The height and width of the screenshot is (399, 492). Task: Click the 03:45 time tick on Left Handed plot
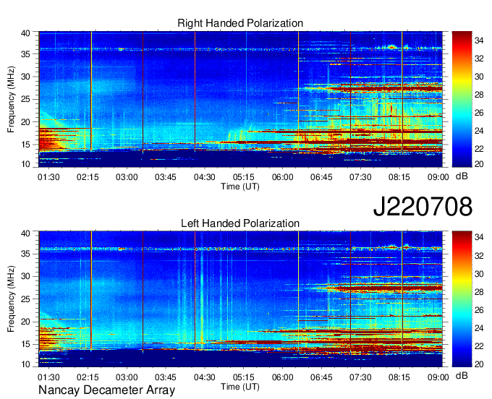pos(166,377)
